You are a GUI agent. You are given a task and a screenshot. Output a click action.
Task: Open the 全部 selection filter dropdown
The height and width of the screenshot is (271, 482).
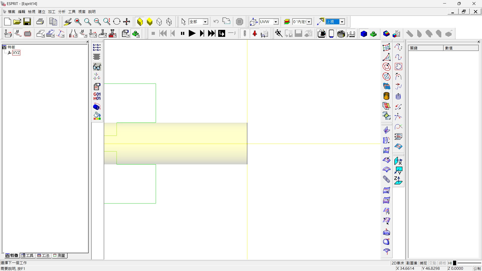(x=205, y=22)
